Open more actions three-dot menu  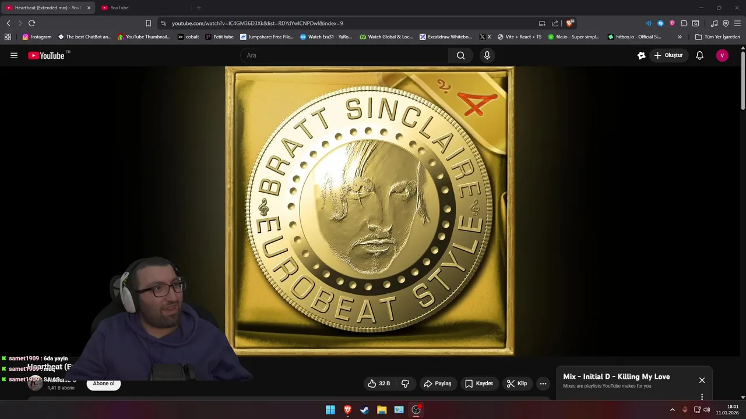[x=543, y=384]
